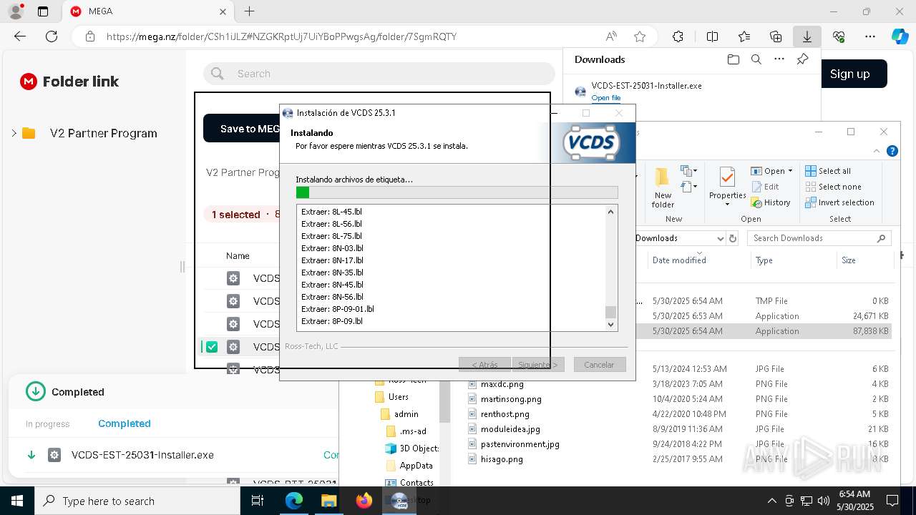Select moduleidea.jpg in Explorer
Viewport: 916px width, 515px height.
(510, 429)
